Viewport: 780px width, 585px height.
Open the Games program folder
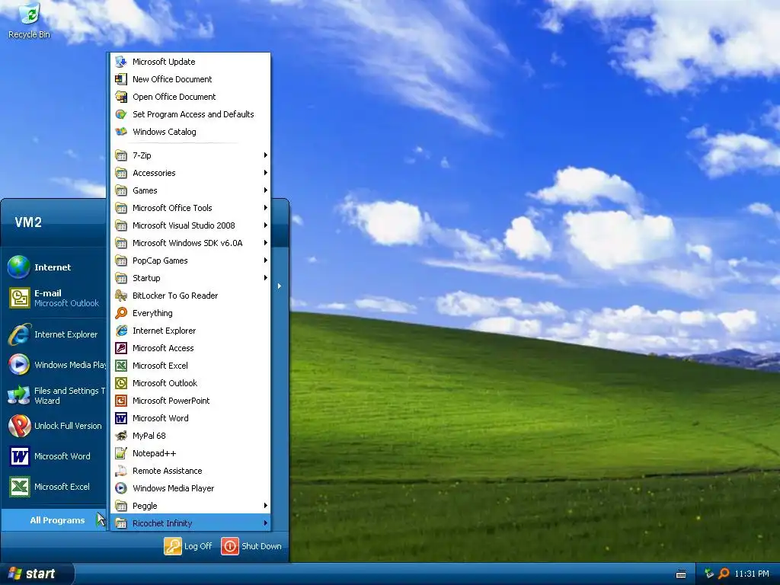190,190
